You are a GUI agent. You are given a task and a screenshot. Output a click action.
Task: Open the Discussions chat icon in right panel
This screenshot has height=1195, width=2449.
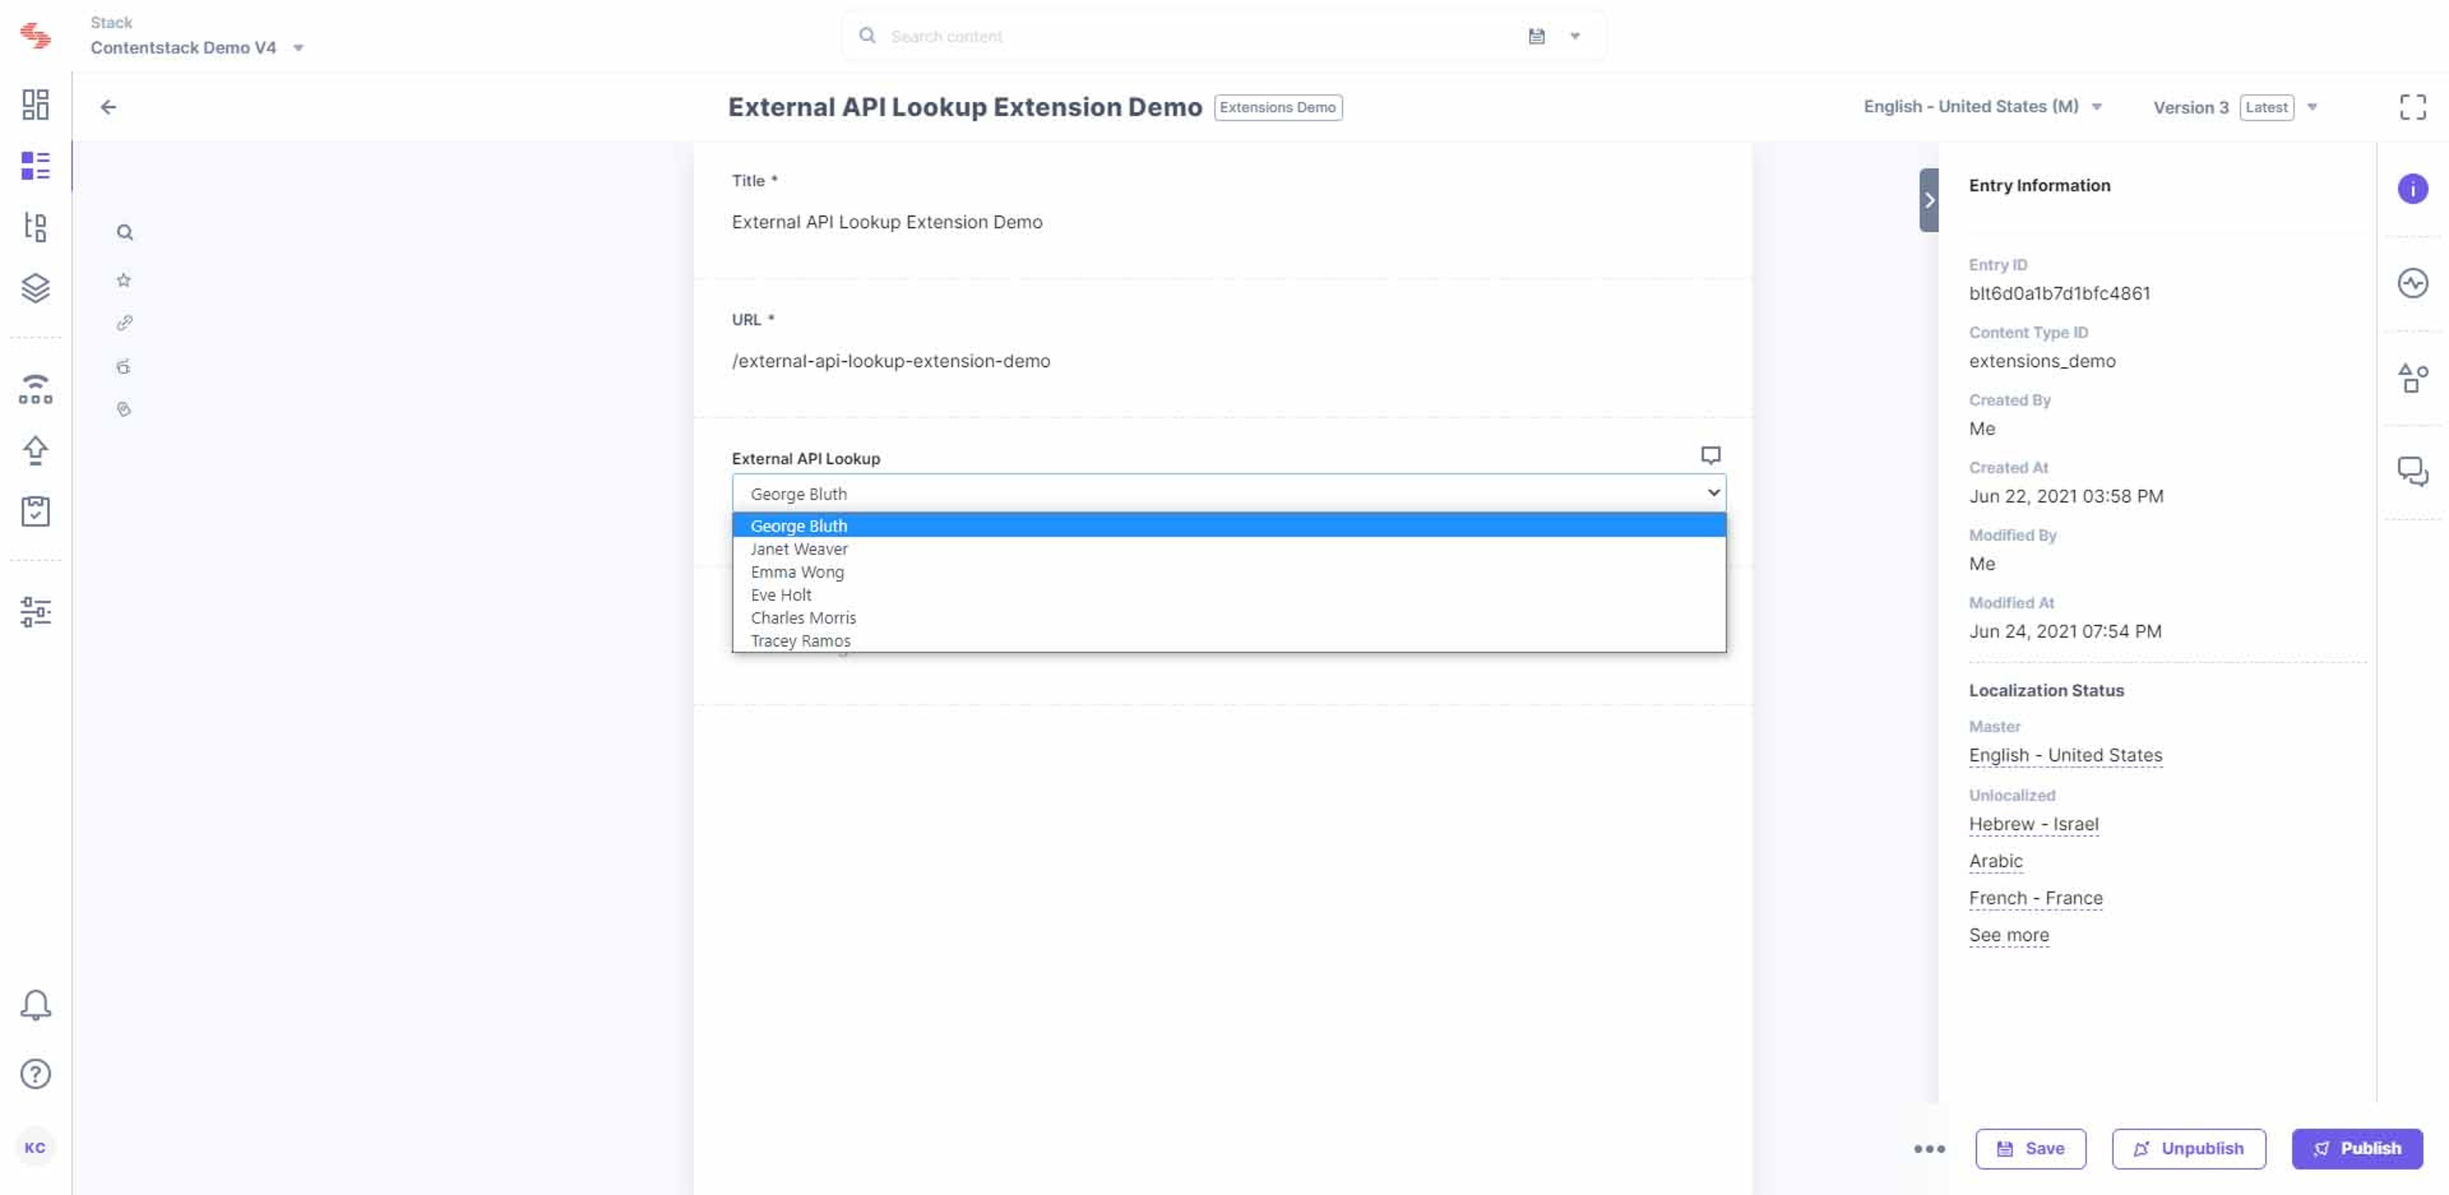click(x=2412, y=471)
